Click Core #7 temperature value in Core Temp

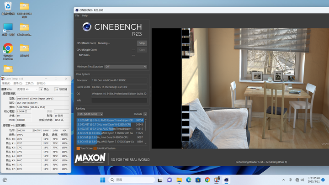[28, 169]
